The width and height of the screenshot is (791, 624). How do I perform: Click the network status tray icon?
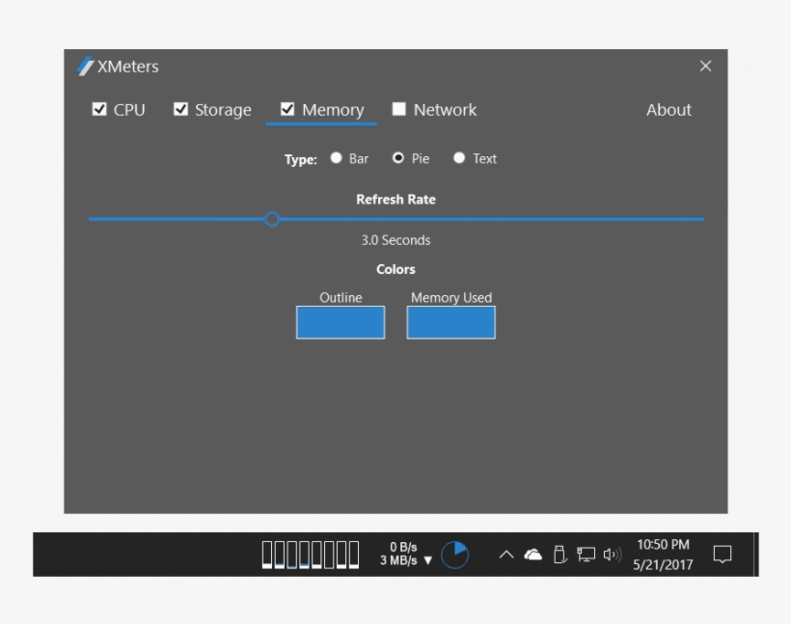point(583,555)
